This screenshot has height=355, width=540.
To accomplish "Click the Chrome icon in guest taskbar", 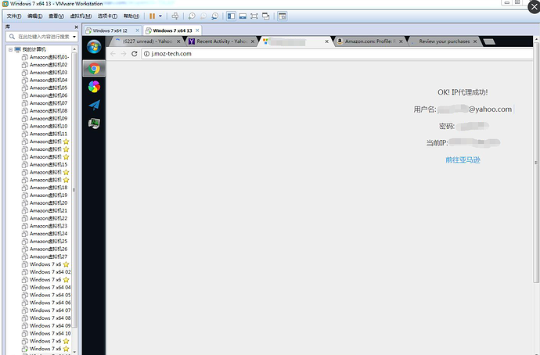I will click(x=94, y=67).
